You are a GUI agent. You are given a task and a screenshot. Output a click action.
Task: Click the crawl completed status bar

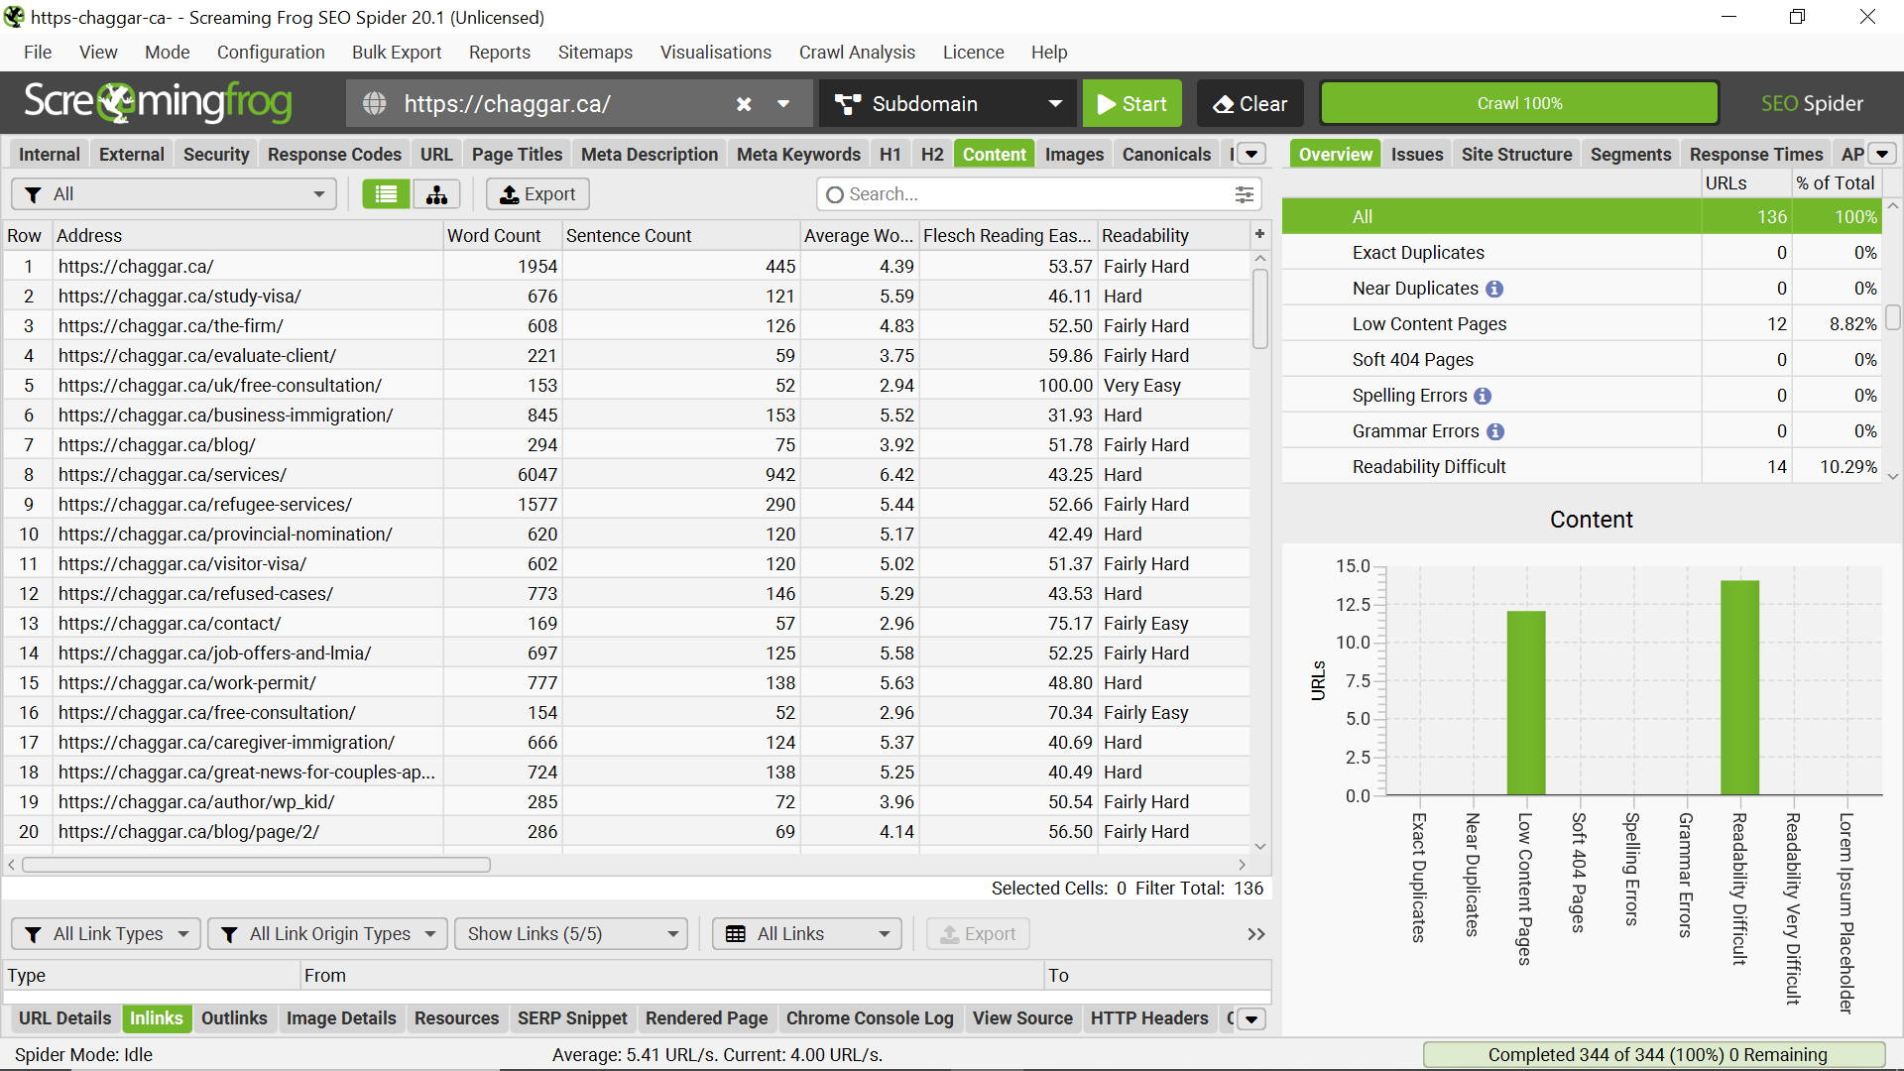1654,1055
